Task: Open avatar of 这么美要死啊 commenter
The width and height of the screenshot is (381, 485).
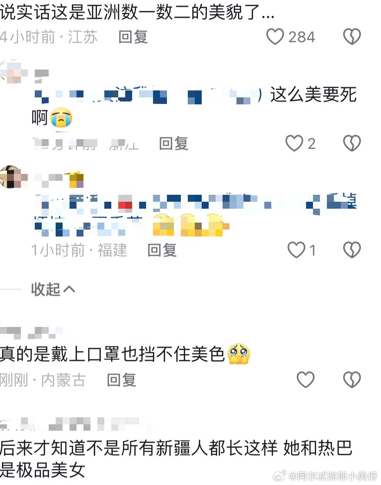Action: [12, 71]
